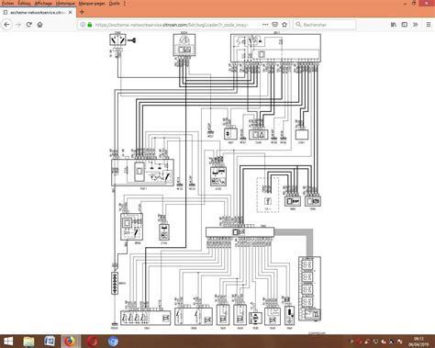Focus the citroen.com URL address field
Viewport: 435px width, 348px height.
click(172, 25)
